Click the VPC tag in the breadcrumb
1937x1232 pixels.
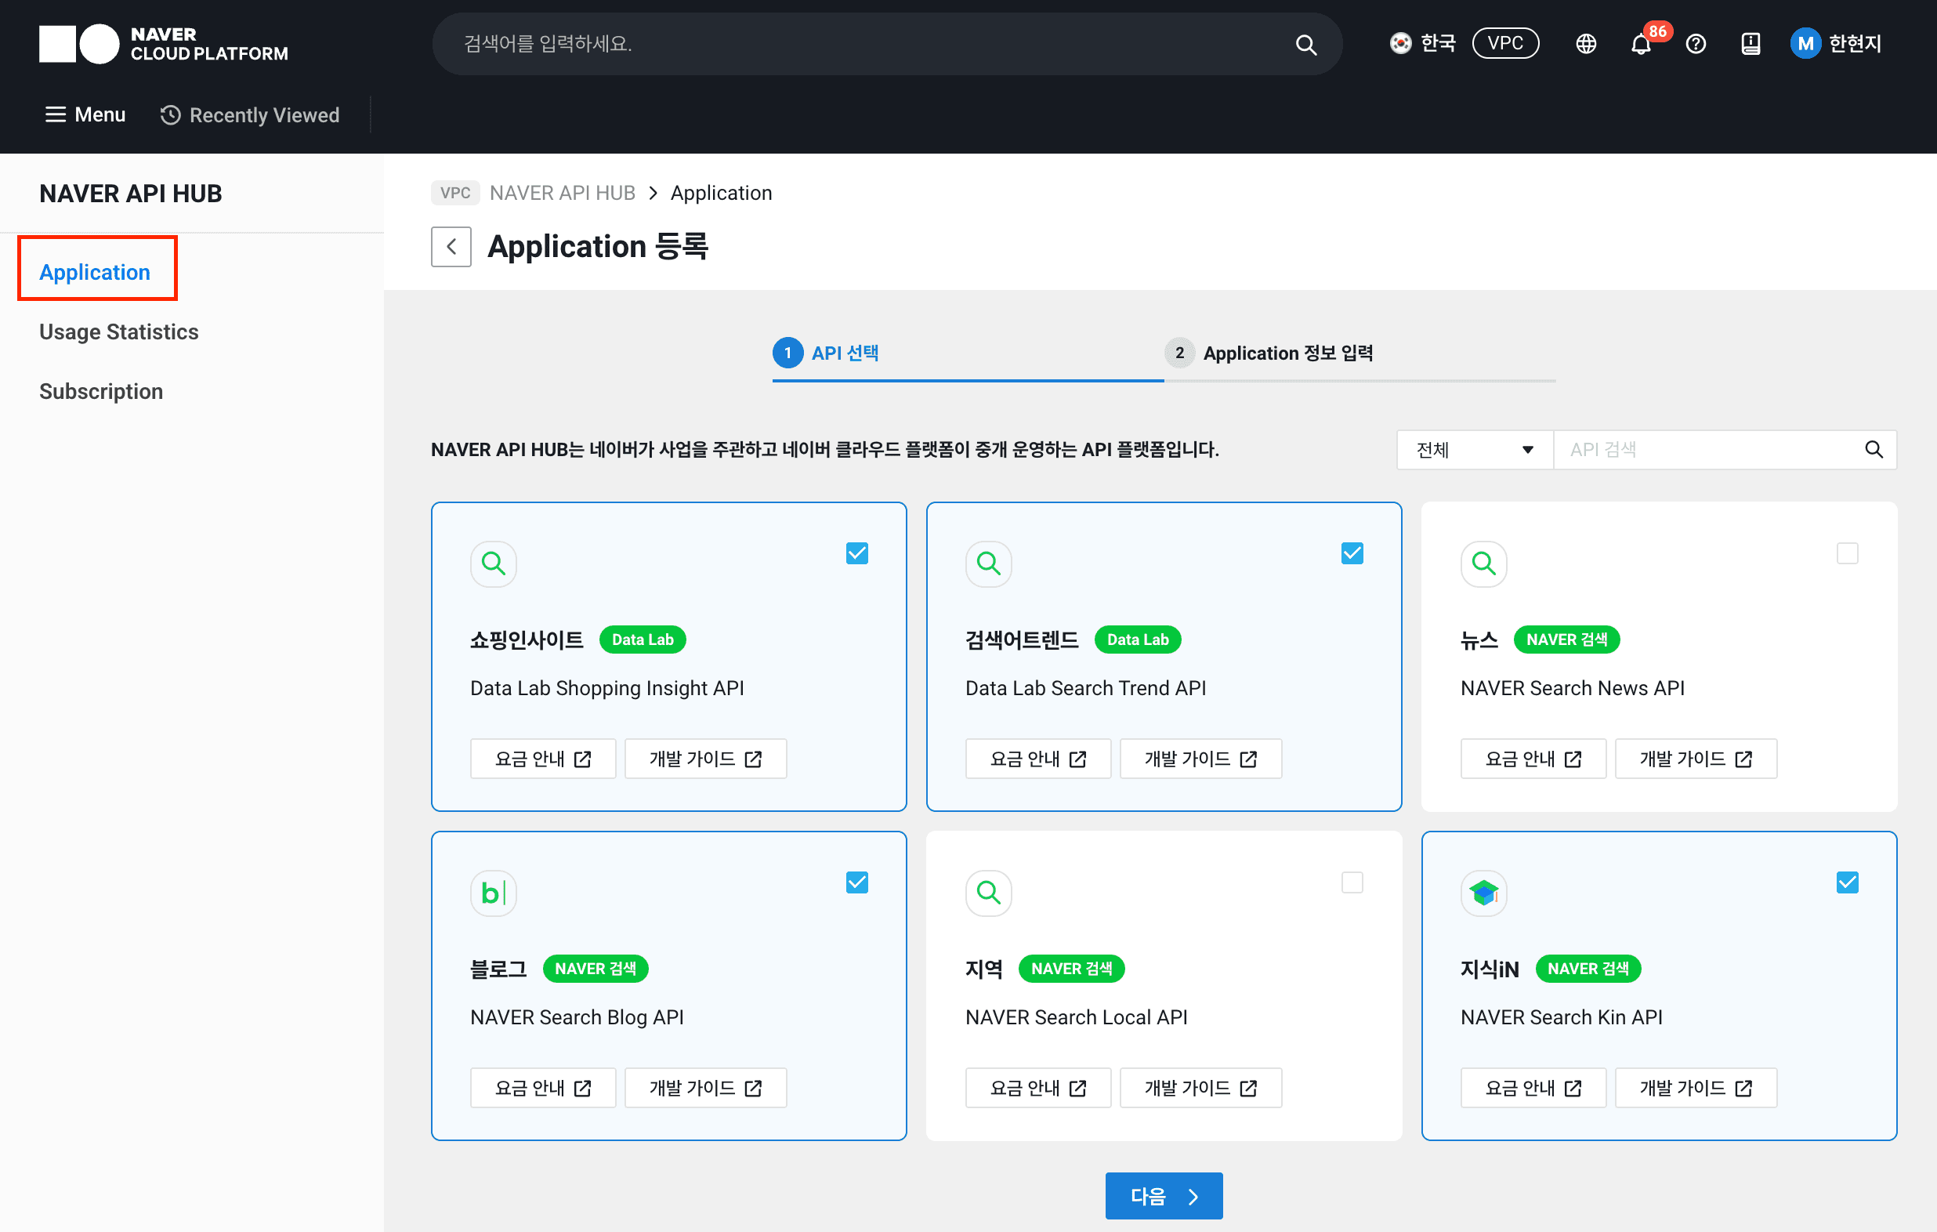tap(455, 193)
